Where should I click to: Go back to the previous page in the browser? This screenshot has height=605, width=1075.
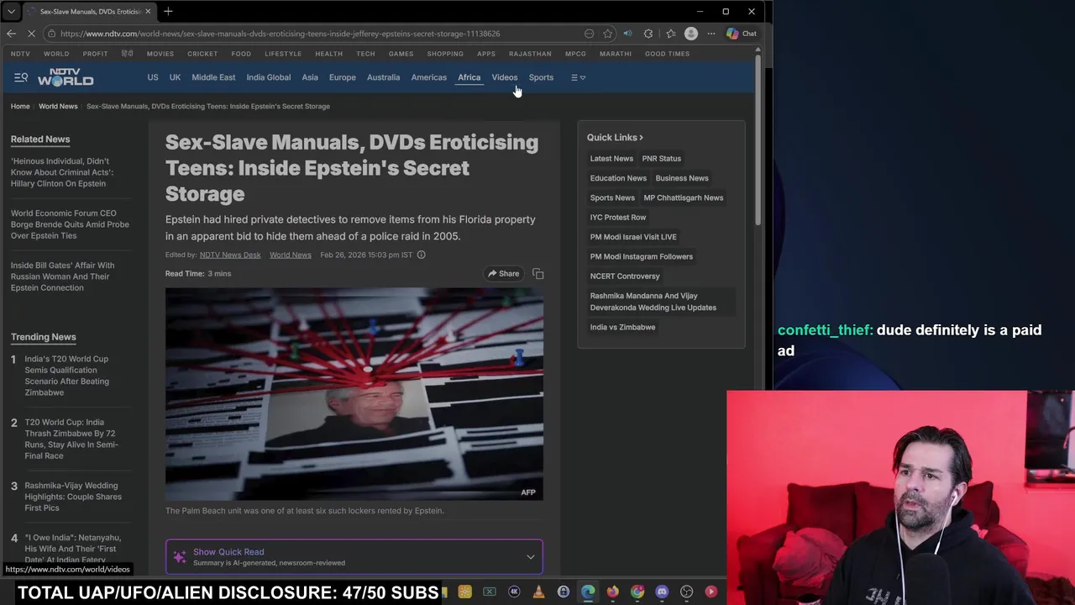[11, 34]
